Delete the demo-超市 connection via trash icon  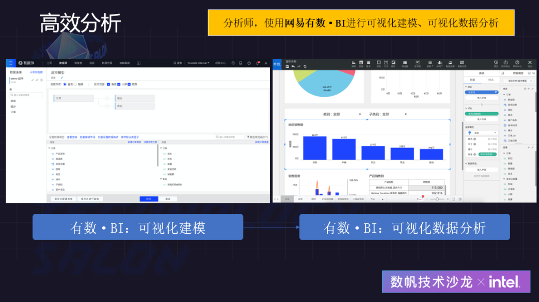click(41, 80)
